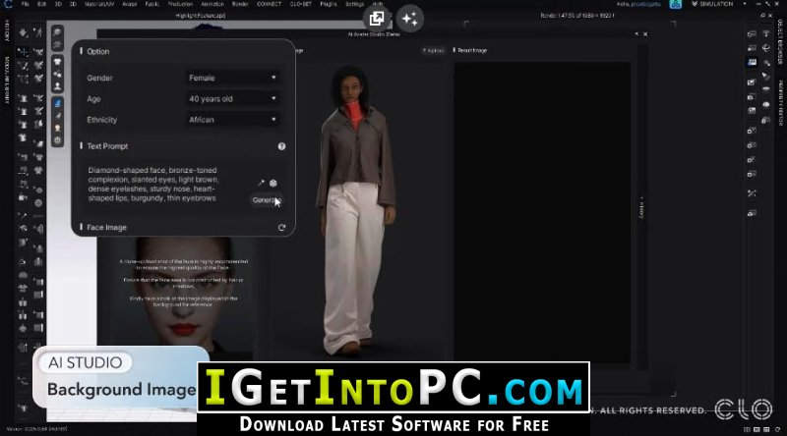Open the File menu
The width and height of the screenshot is (787, 436).
pyautogui.click(x=26, y=4)
